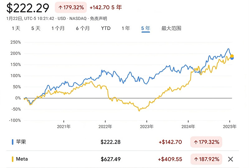Click the Meta price $627.49

point(111,159)
